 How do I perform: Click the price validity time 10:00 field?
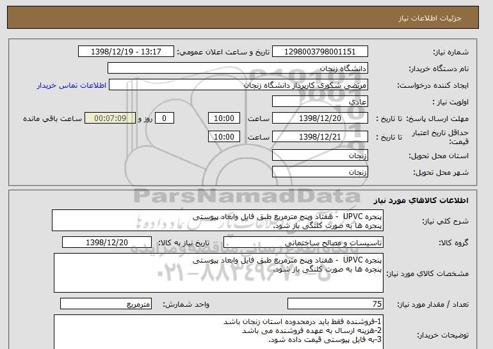pos(224,137)
